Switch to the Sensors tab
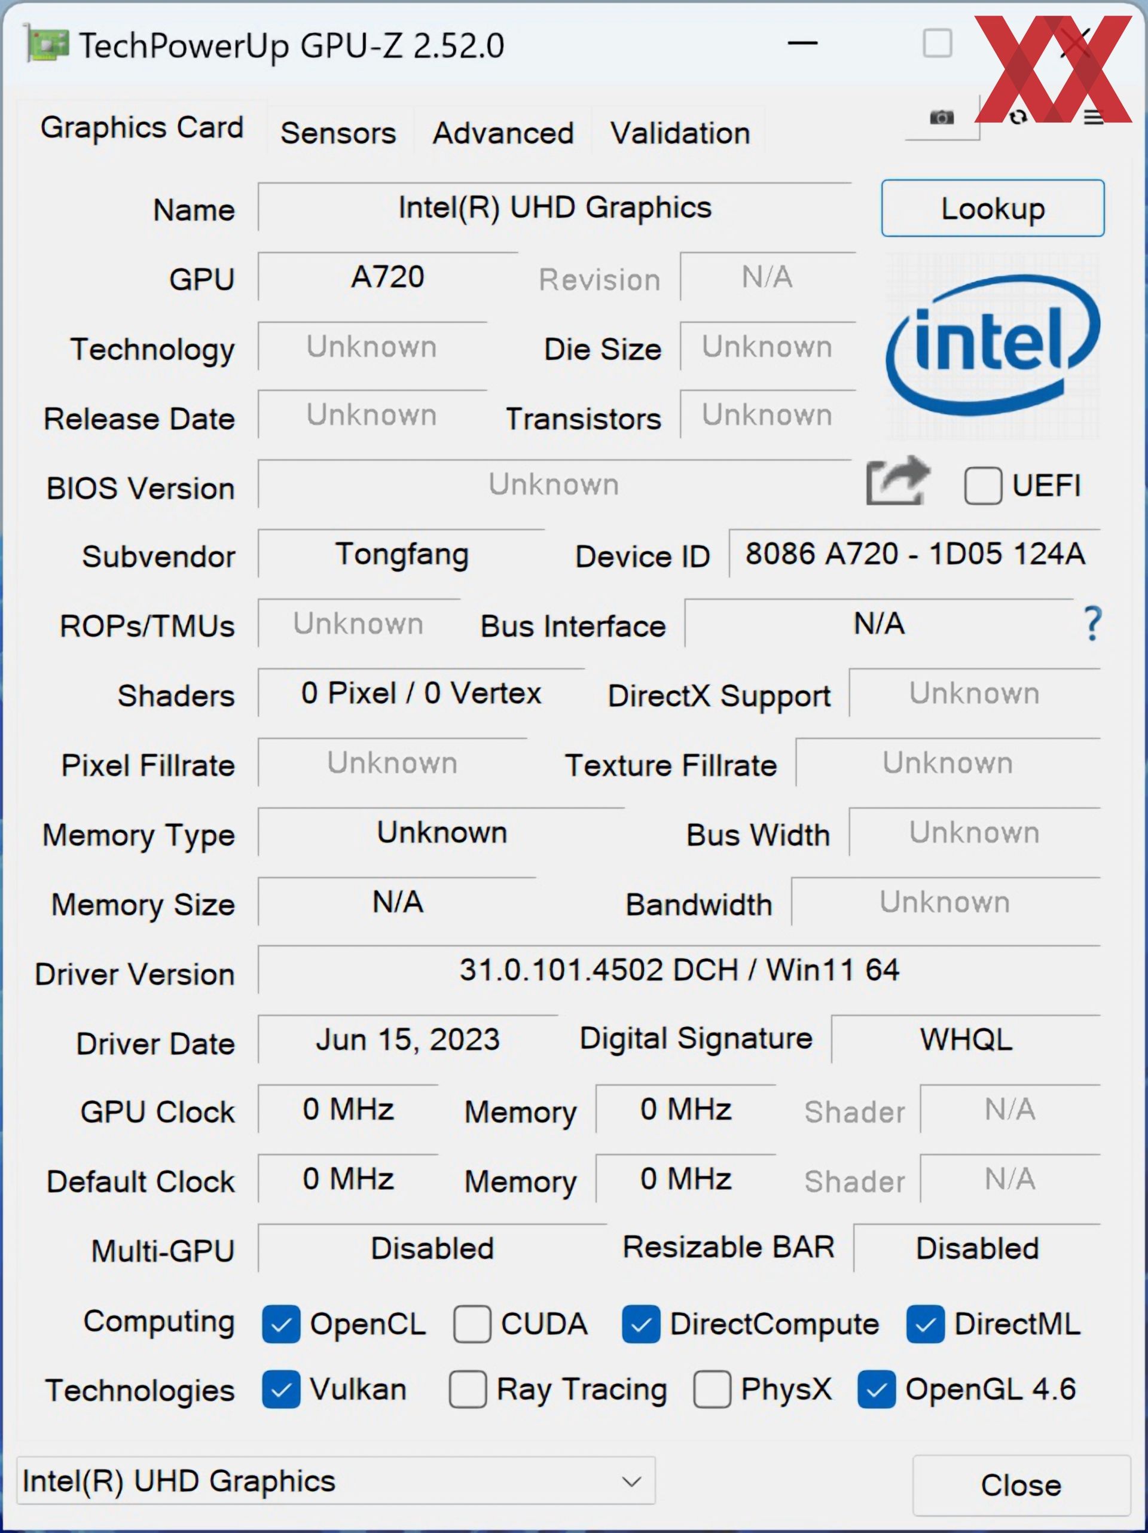The image size is (1148, 1533). click(338, 132)
